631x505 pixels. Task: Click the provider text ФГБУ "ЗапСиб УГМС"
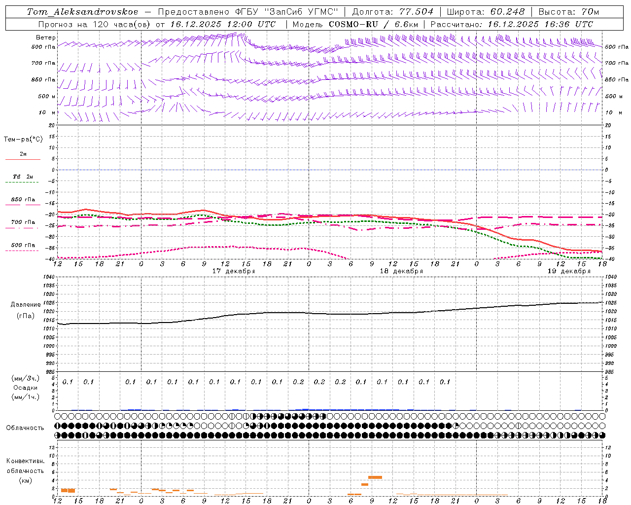287,12
